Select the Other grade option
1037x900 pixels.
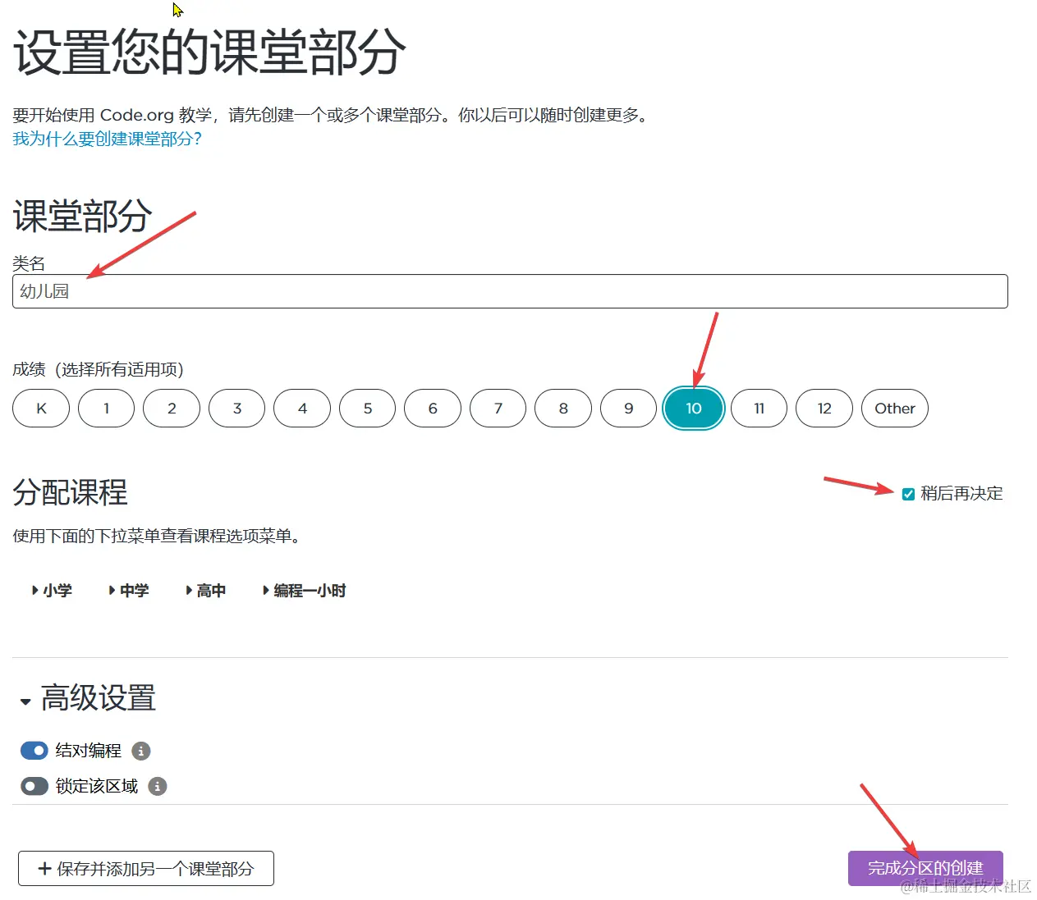[x=894, y=408]
